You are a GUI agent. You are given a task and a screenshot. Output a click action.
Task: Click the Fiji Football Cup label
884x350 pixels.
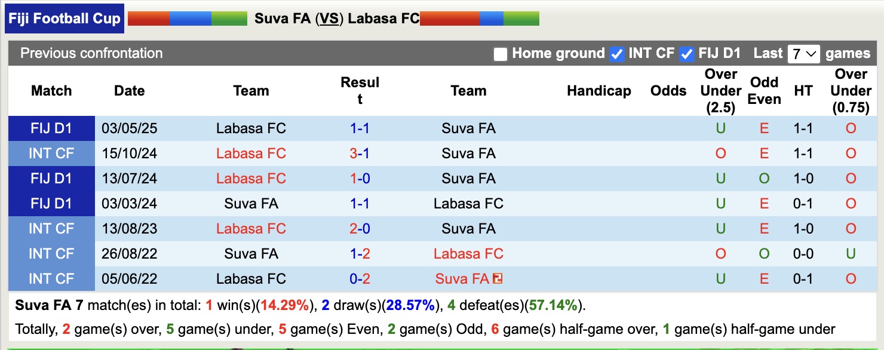coord(65,19)
